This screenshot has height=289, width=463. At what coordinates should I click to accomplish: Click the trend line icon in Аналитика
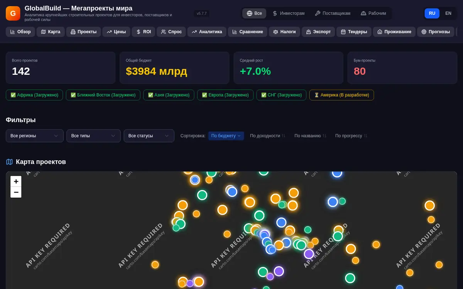pos(194,32)
